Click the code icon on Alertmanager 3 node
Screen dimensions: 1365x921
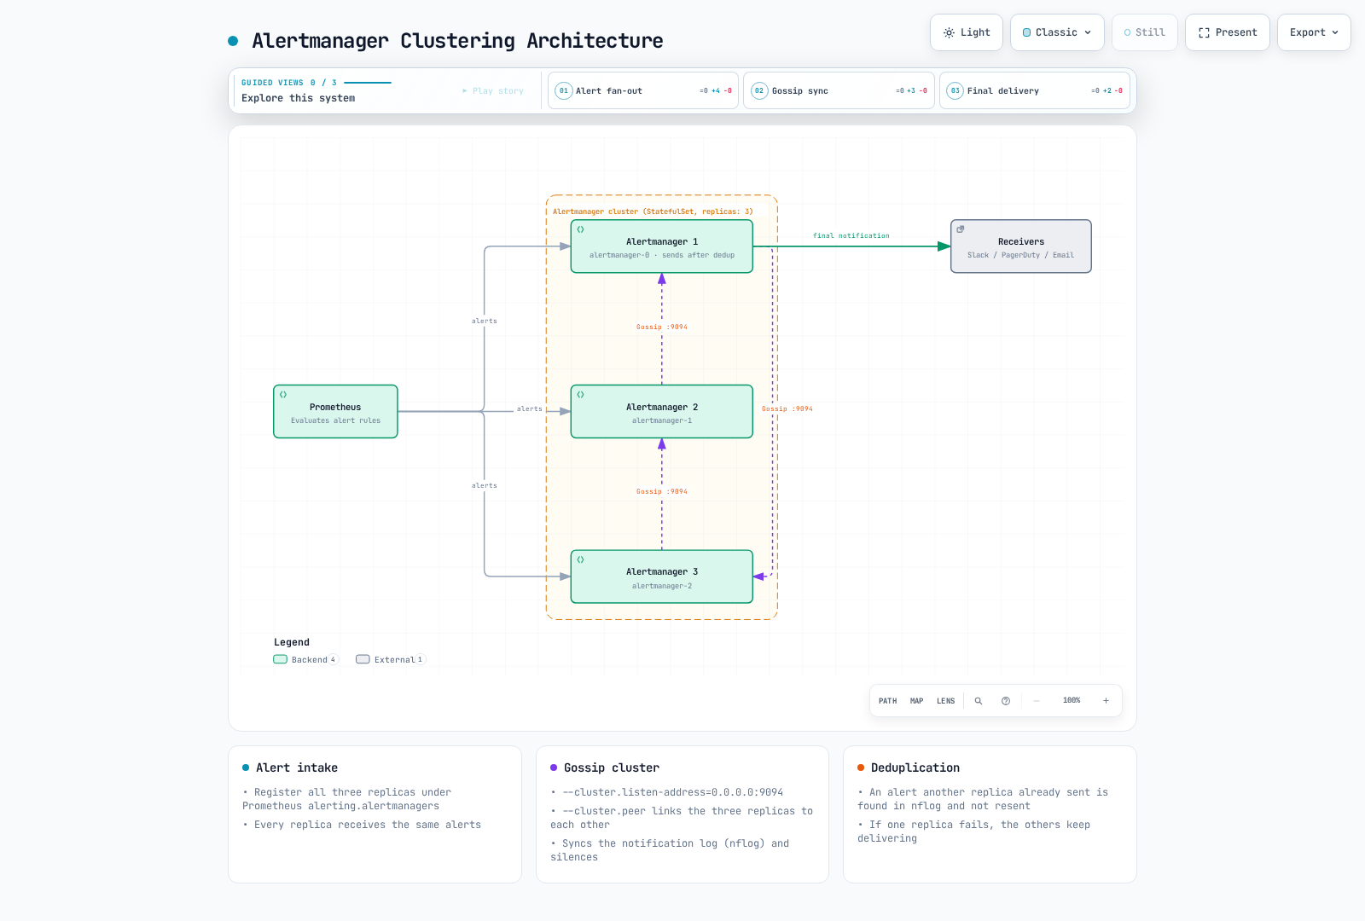click(580, 560)
